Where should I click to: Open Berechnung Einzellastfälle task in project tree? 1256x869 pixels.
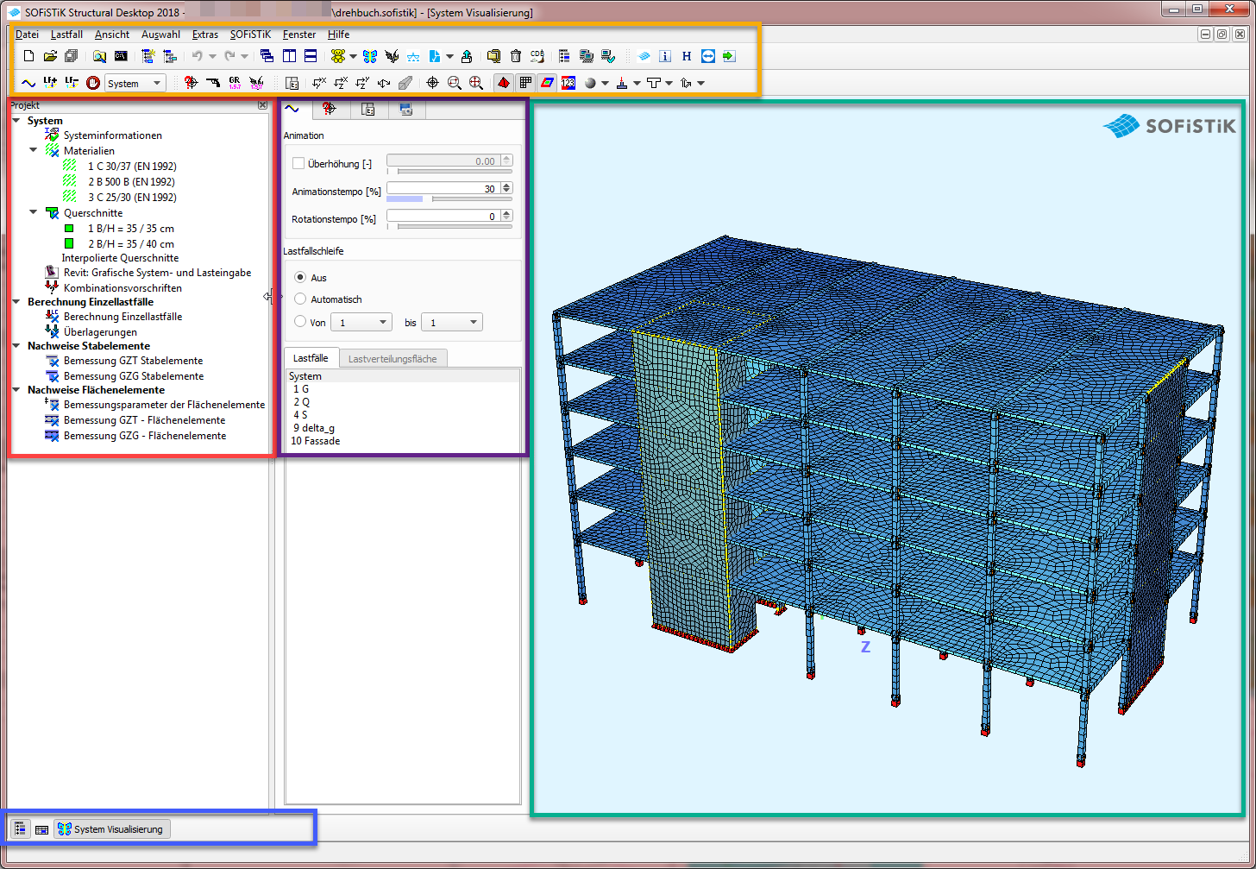(122, 317)
